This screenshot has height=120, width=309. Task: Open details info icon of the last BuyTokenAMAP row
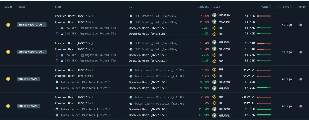click(x=301, y=106)
